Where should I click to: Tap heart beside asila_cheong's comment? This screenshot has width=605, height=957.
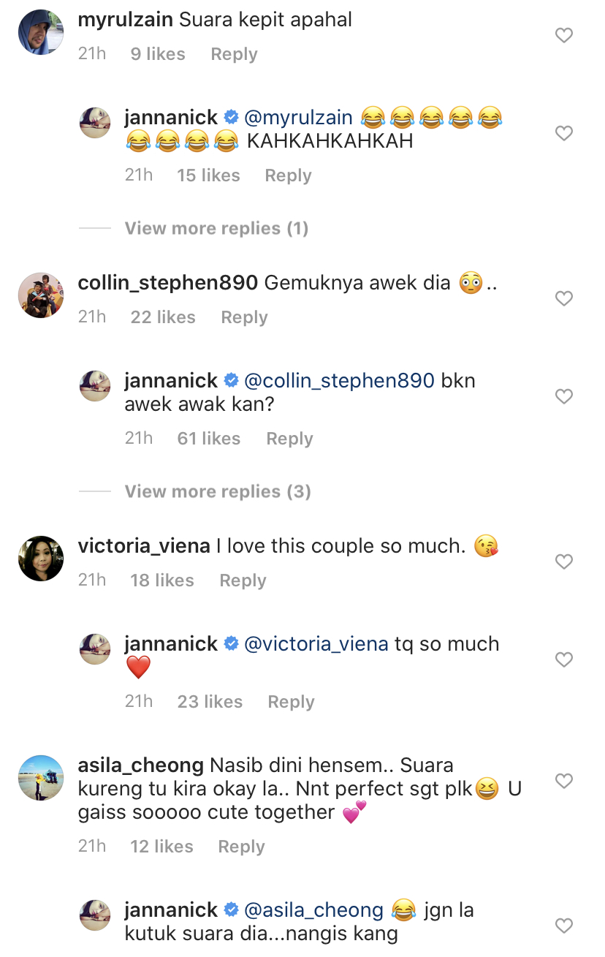tap(564, 781)
